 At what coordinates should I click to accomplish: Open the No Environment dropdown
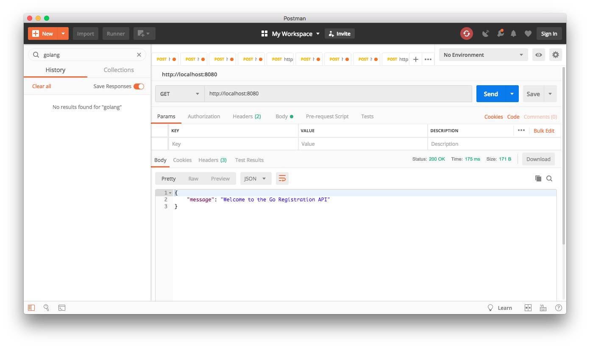click(x=483, y=54)
